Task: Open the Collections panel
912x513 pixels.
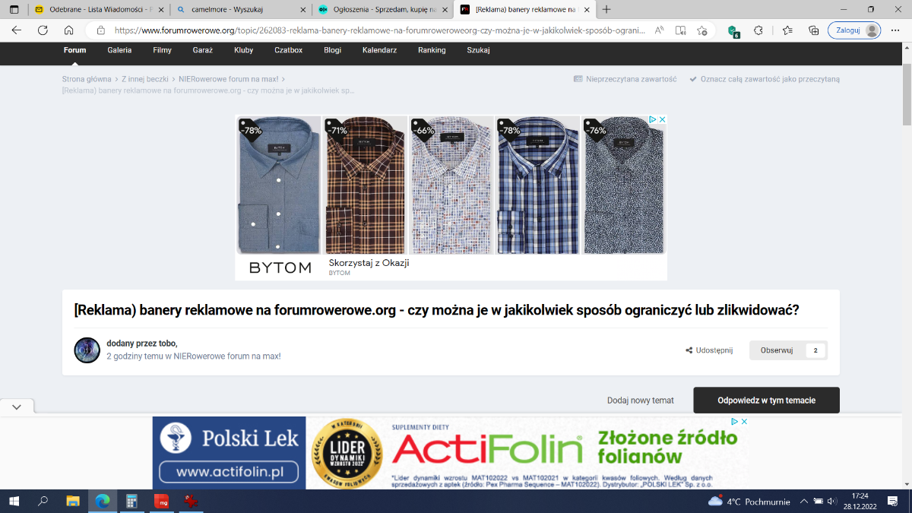Action: click(813, 30)
